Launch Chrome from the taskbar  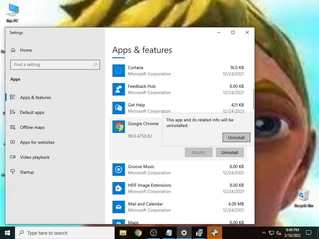point(138,233)
